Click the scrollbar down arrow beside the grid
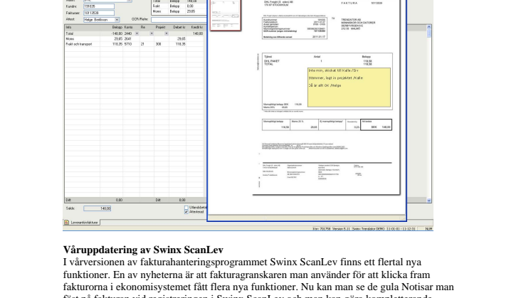 click(x=429, y=201)
